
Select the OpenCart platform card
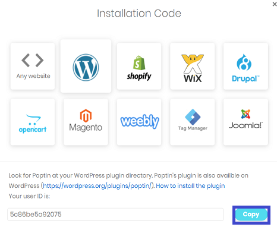coord(33,122)
